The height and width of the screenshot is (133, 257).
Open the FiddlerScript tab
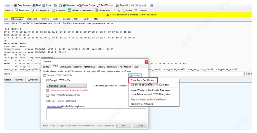(x=103, y=10)
